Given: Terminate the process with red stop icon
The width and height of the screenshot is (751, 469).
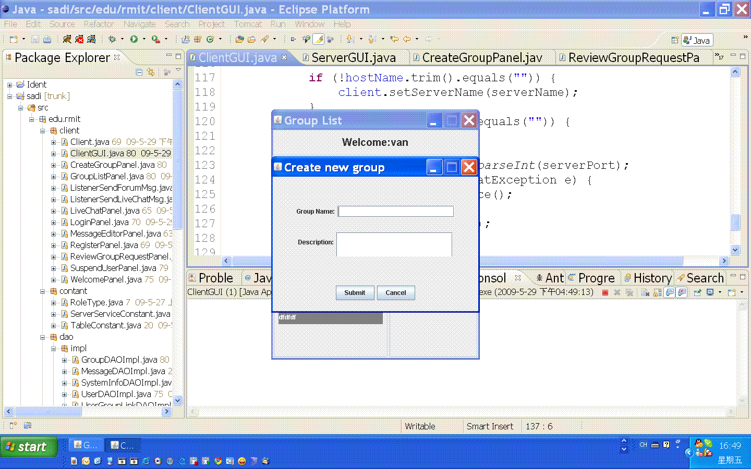Looking at the screenshot, I should (x=605, y=292).
